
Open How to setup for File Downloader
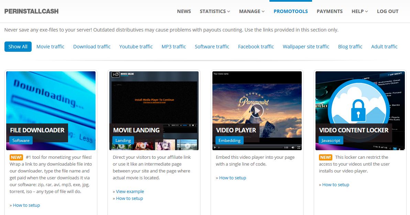26,205
